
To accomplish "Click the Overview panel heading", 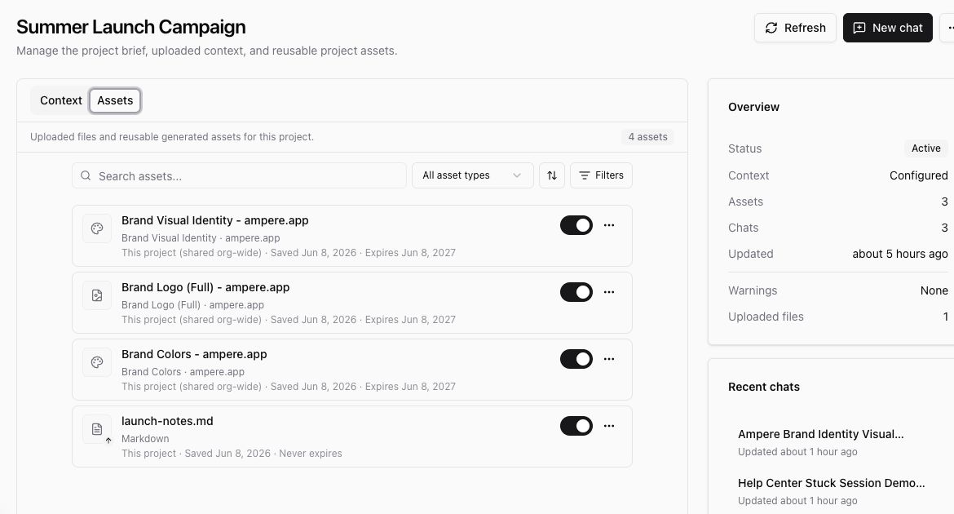I will (754, 107).
